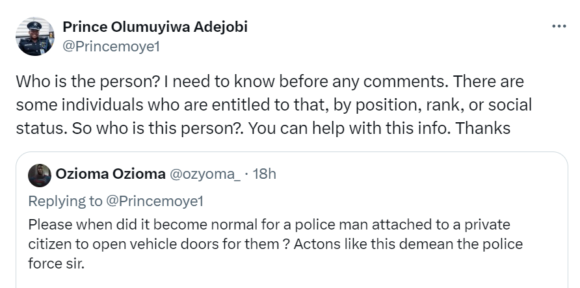
Task: Click the @ozyoma_ handle
Action: [x=205, y=174]
